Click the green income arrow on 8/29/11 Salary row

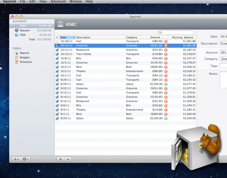point(166,119)
